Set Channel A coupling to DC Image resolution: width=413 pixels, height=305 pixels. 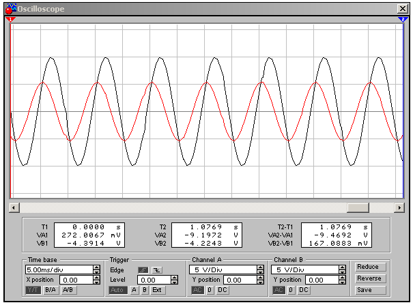[223, 290]
